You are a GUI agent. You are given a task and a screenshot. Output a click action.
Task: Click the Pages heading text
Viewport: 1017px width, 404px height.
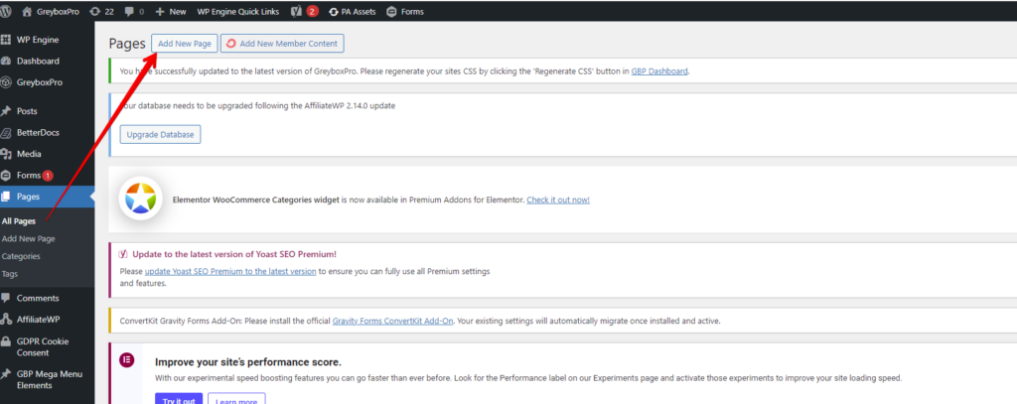[x=127, y=44]
